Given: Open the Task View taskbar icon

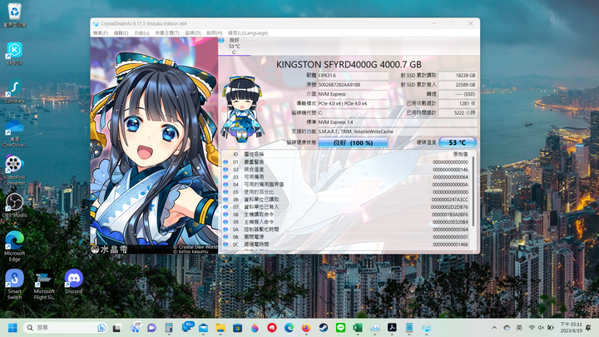Looking at the screenshot, I should (x=117, y=328).
